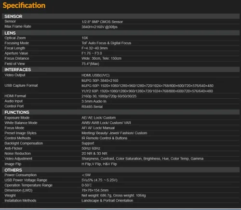Click the Max Frame Rate label
The height and width of the screenshot is (210, 241).
click(18, 26)
